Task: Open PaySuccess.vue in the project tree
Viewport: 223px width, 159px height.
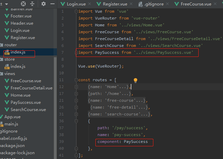Action: pyautogui.click(x=25, y=102)
